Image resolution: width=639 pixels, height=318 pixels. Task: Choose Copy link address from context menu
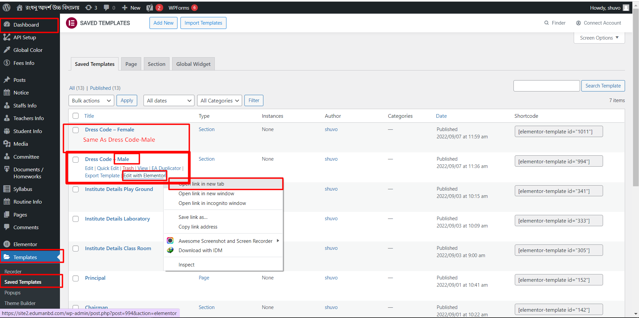[x=223, y=227]
